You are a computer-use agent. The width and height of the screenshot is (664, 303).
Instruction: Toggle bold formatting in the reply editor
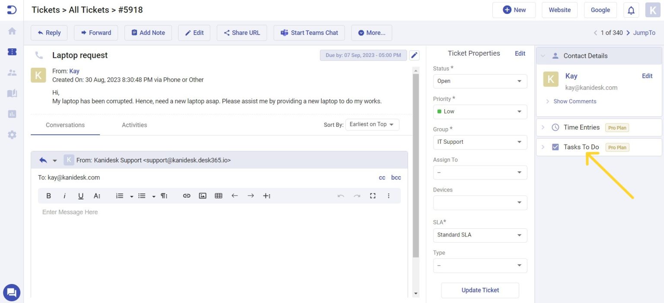pyautogui.click(x=48, y=196)
